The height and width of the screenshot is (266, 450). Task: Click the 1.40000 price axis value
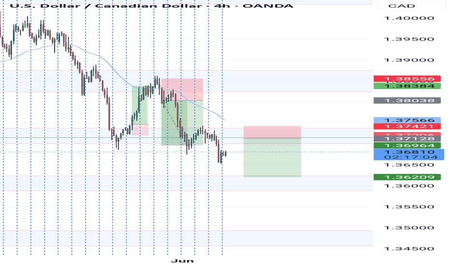pyautogui.click(x=409, y=18)
